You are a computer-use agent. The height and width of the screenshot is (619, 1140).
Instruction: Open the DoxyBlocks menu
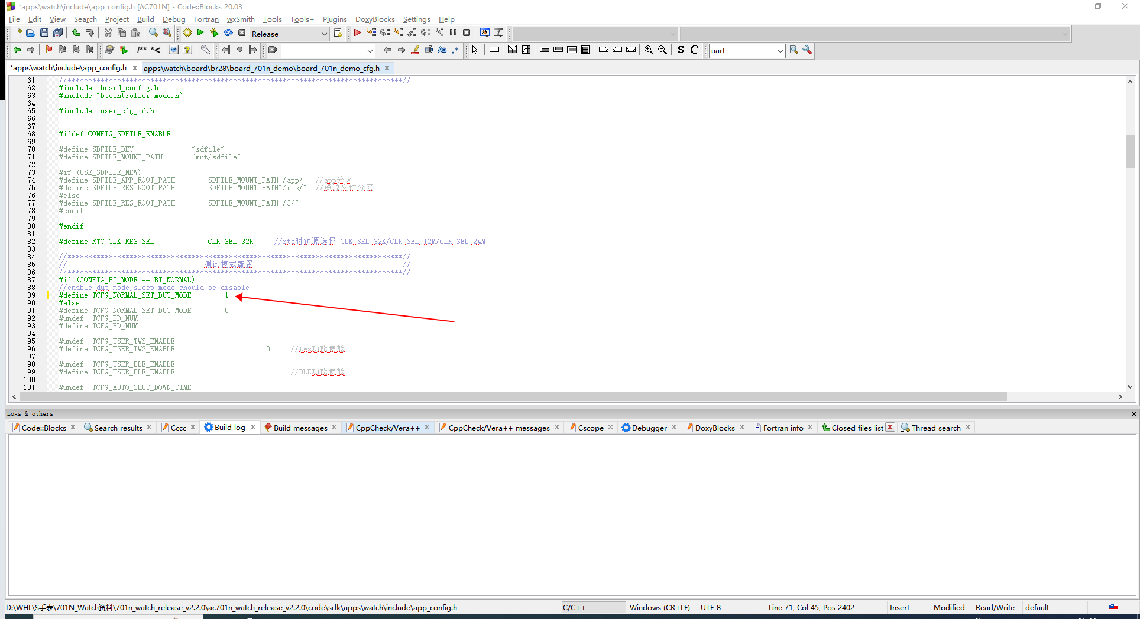tap(375, 19)
